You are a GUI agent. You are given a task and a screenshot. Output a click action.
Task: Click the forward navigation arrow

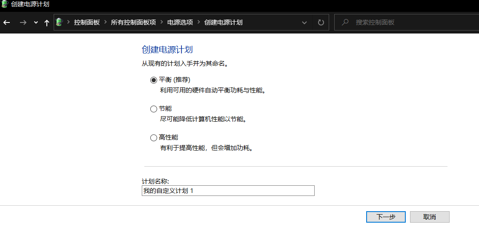(x=23, y=22)
